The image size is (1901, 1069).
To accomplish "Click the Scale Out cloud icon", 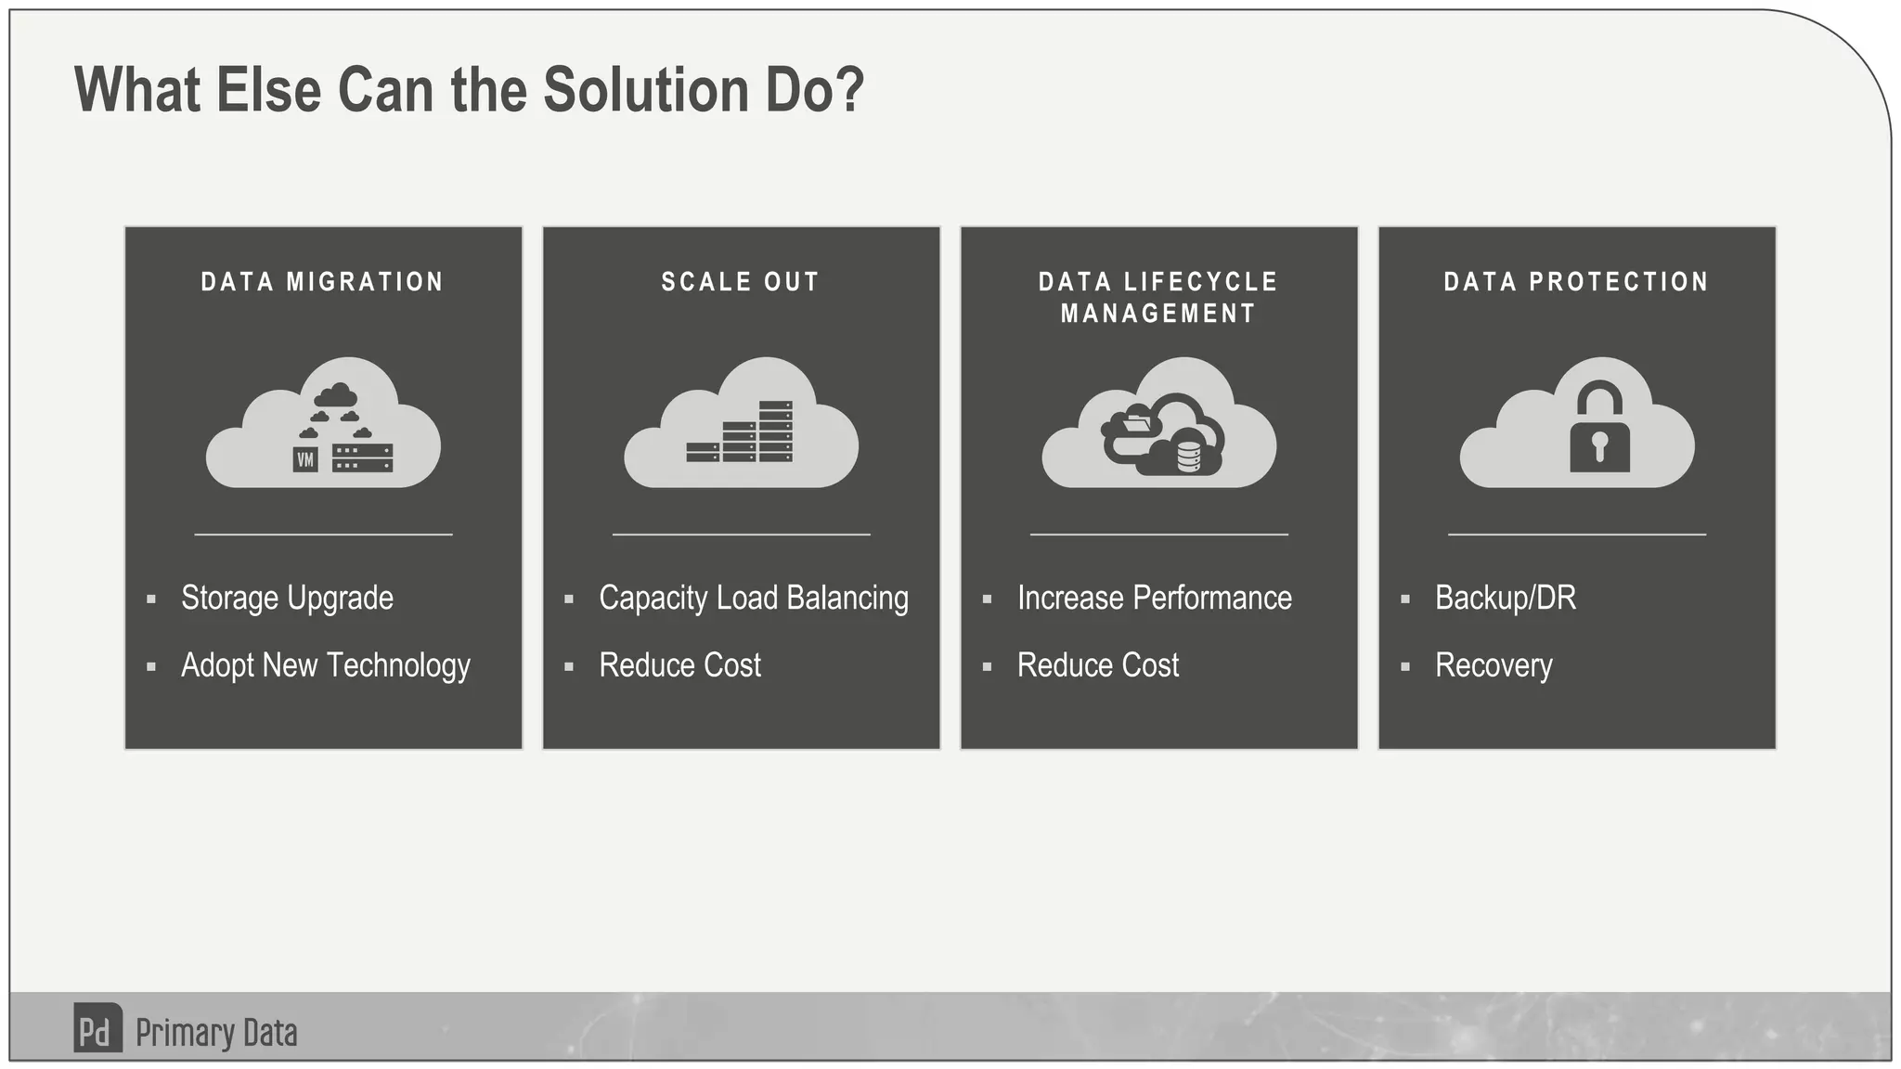I will click(741, 422).
